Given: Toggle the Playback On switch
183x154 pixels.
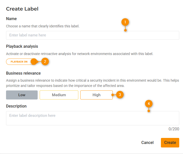Looking at the screenshot, I should point(22,62).
